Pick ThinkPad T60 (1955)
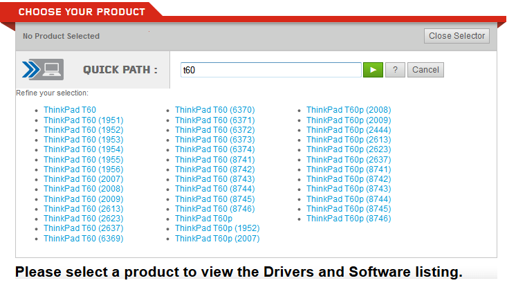 pyautogui.click(x=84, y=160)
